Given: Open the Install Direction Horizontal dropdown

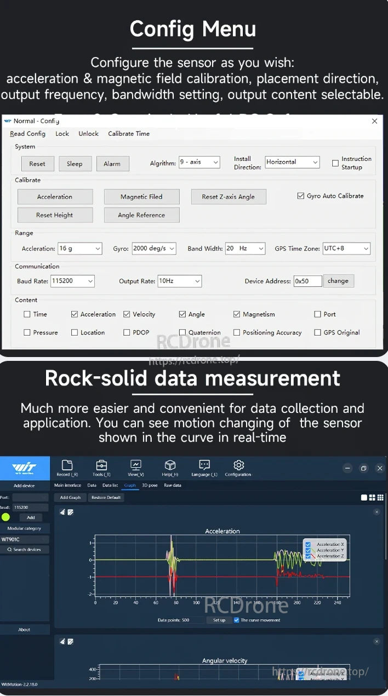Looking at the screenshot, I should (292, 162).
